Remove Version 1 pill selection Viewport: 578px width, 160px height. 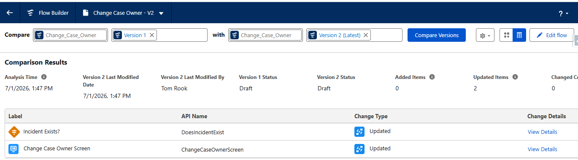click(x=152, y=35)
